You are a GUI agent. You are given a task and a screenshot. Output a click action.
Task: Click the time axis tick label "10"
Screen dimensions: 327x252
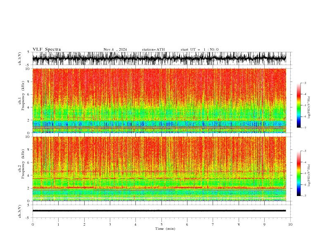[290, 224]
